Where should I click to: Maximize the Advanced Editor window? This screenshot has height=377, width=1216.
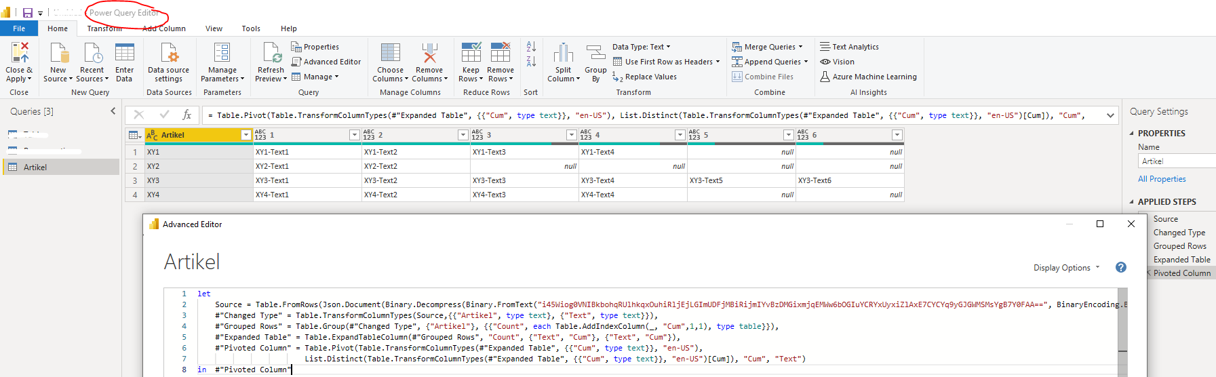(1100, 224)
